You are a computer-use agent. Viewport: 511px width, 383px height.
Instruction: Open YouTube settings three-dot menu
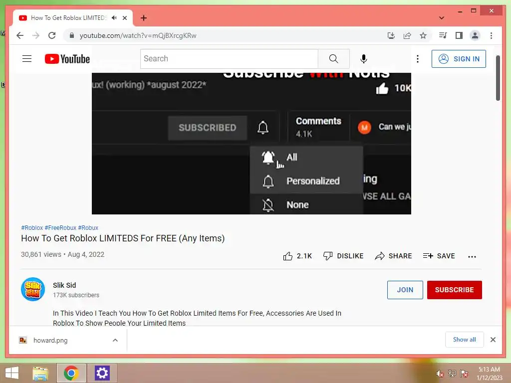coord(418,59)
